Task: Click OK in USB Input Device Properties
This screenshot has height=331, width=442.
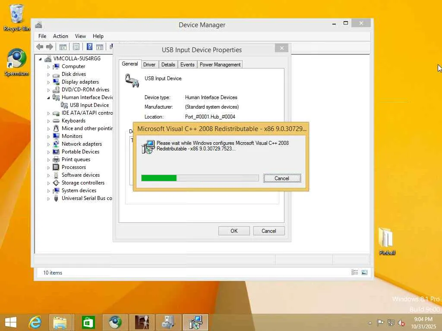Action: [234, 231]
